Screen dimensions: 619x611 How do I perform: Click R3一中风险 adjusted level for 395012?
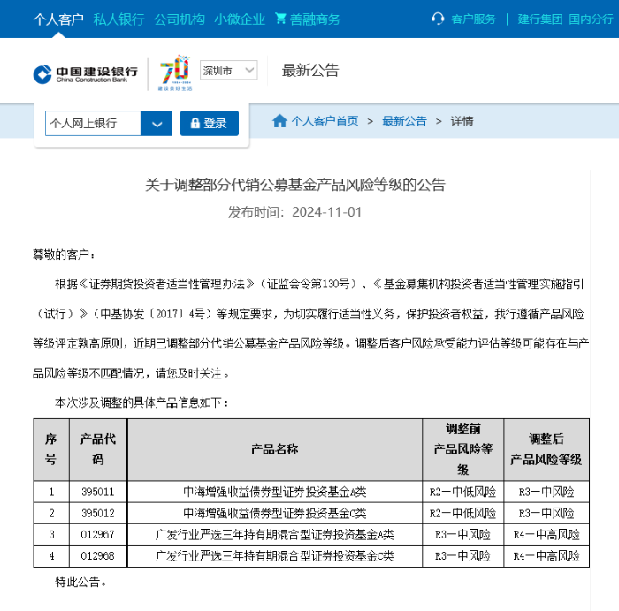tap(546, 513)
